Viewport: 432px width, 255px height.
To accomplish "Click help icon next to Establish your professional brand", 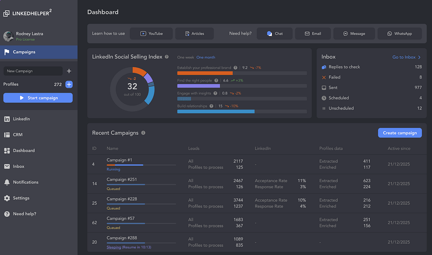I will pyautogui.click(x=235, y=68).
